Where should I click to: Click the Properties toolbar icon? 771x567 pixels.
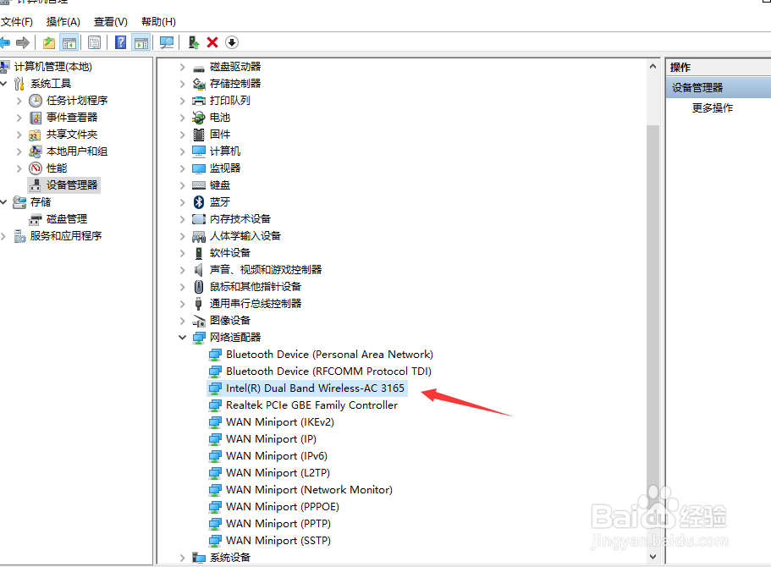pos(94,43)
